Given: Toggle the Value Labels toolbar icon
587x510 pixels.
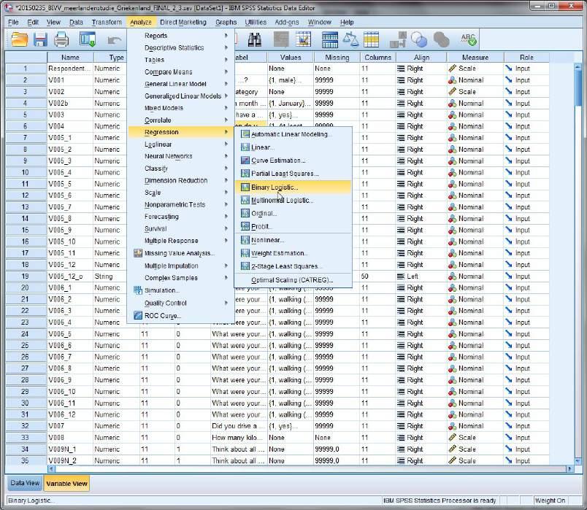Looking at the screenshot, I should pos(398,39).
